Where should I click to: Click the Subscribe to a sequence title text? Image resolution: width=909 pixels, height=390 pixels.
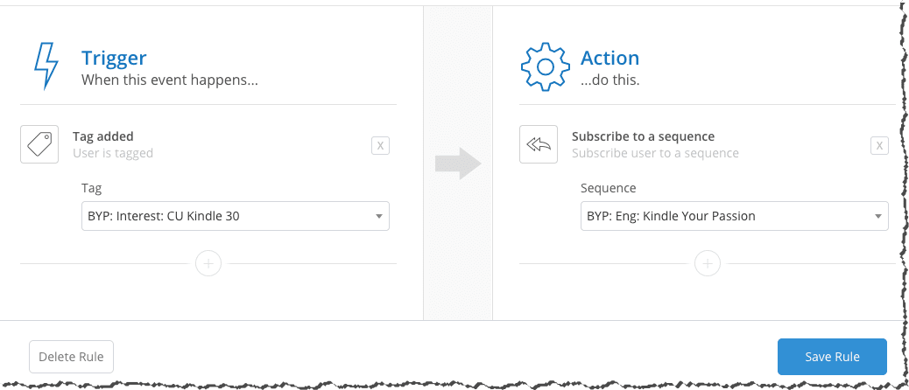point(643,136)
